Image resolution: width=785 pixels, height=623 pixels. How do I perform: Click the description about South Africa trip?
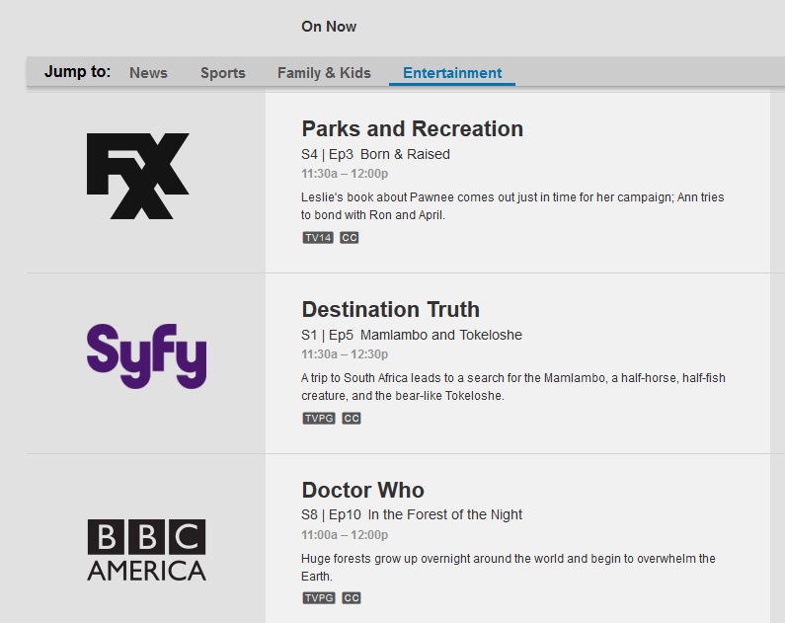click(x=513, y=387)
